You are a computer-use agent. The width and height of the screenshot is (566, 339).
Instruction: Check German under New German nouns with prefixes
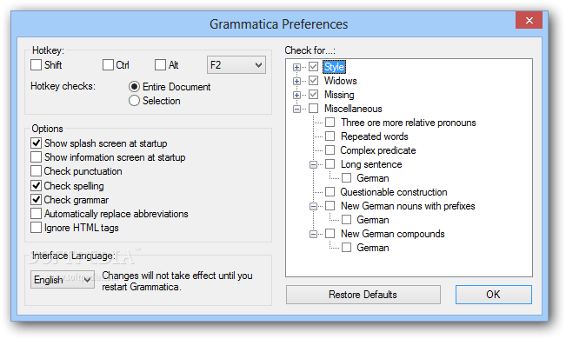click(347, 220)
